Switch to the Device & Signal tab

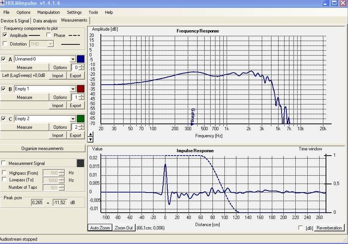[15, 21]
